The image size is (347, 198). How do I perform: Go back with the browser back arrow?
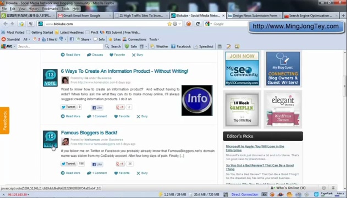[x=5, y=24]
